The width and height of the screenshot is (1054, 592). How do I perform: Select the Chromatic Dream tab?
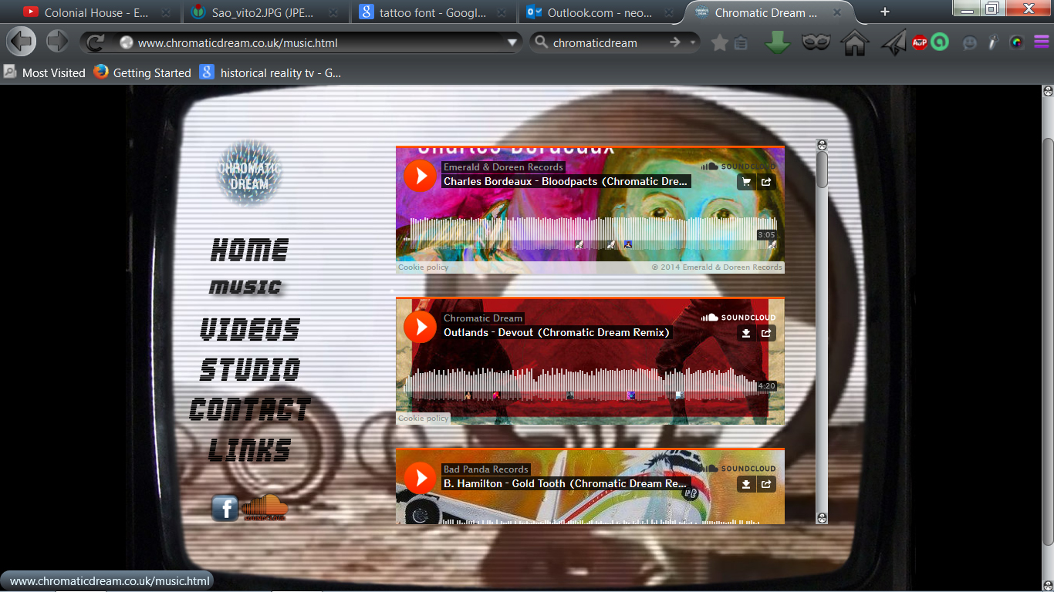(x=768, y=12)
